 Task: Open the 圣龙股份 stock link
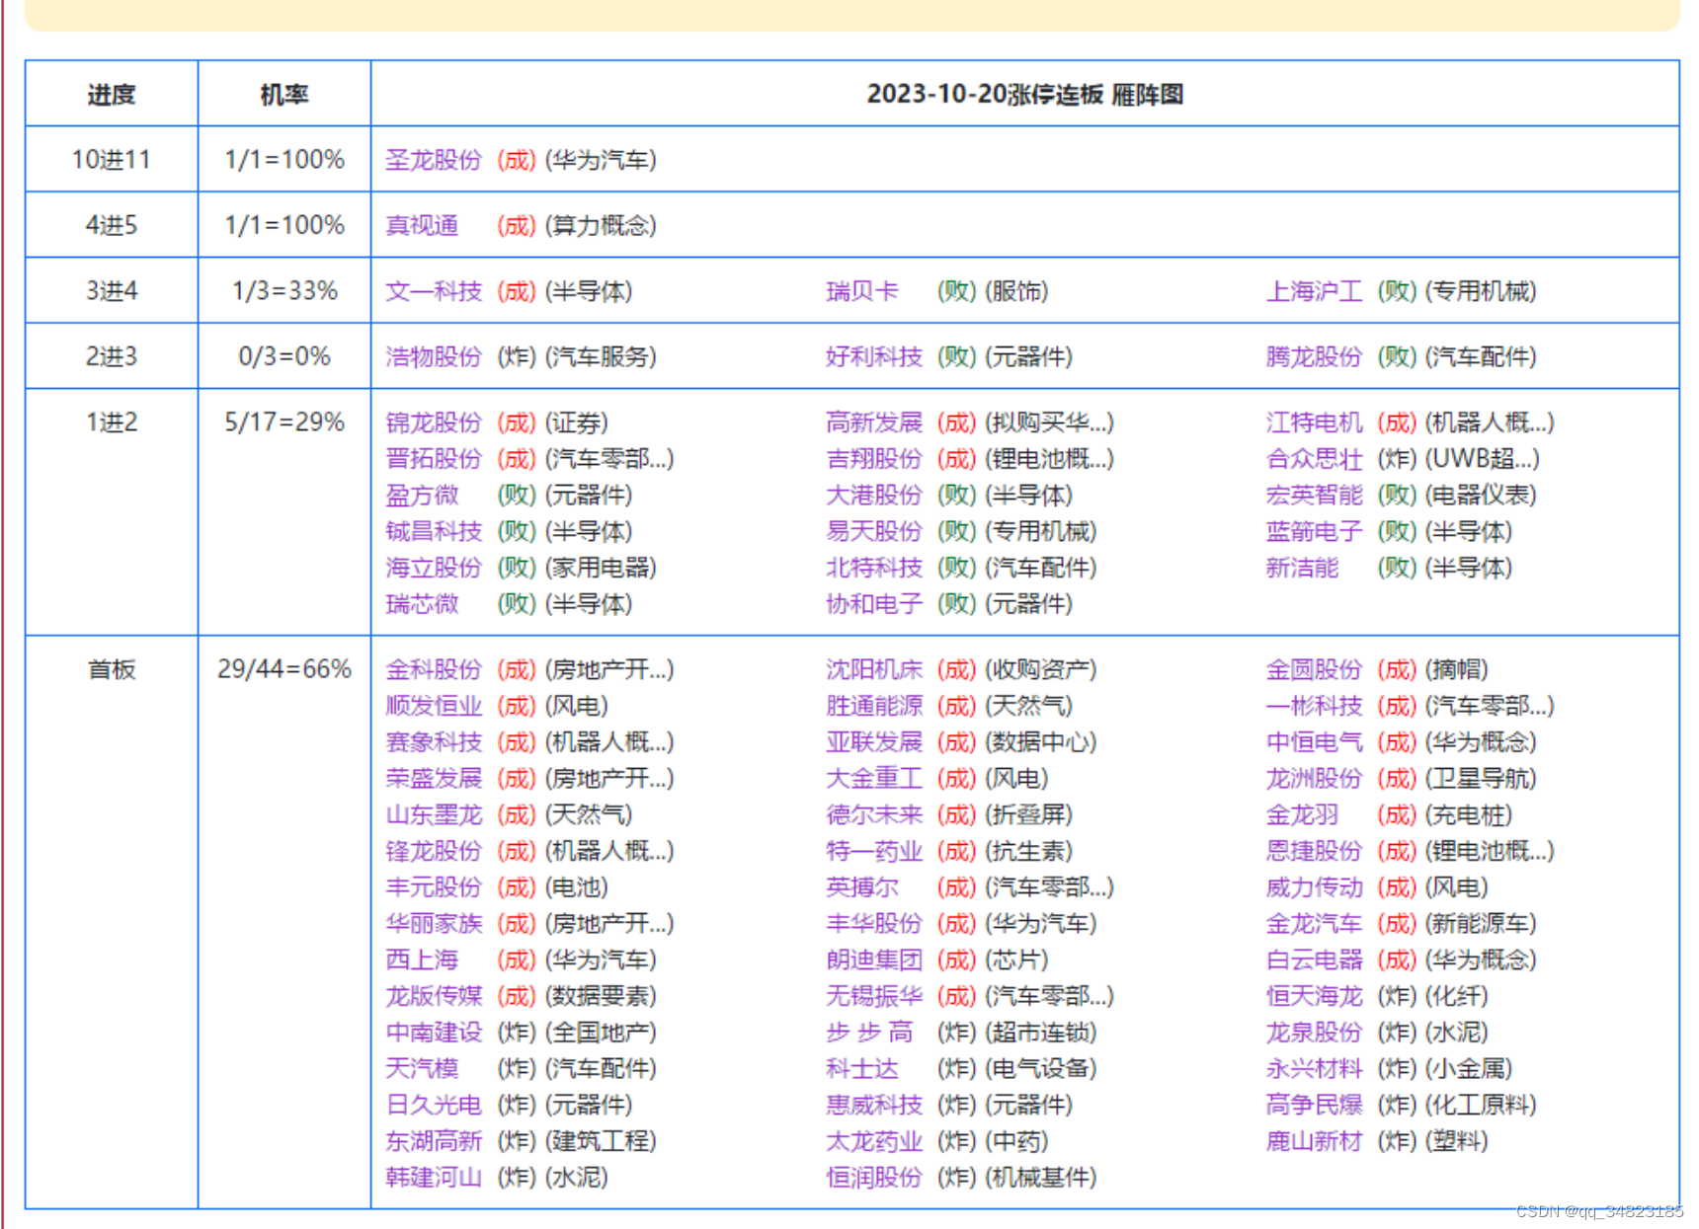[x=434, y=160]
